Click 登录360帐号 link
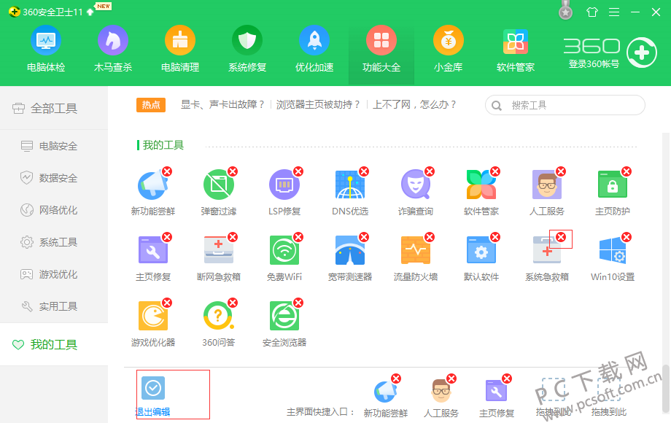The width and height of the screenshot is (671, 423). 594,64
